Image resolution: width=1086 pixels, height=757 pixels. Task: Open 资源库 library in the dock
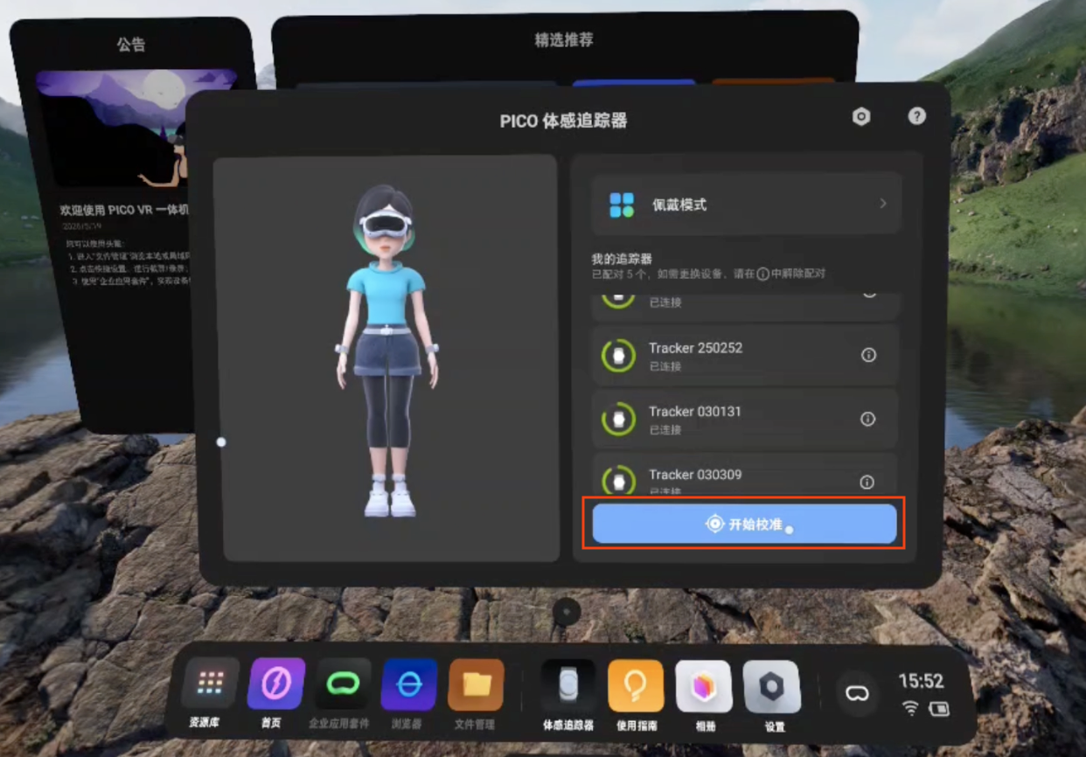(210, 684)
